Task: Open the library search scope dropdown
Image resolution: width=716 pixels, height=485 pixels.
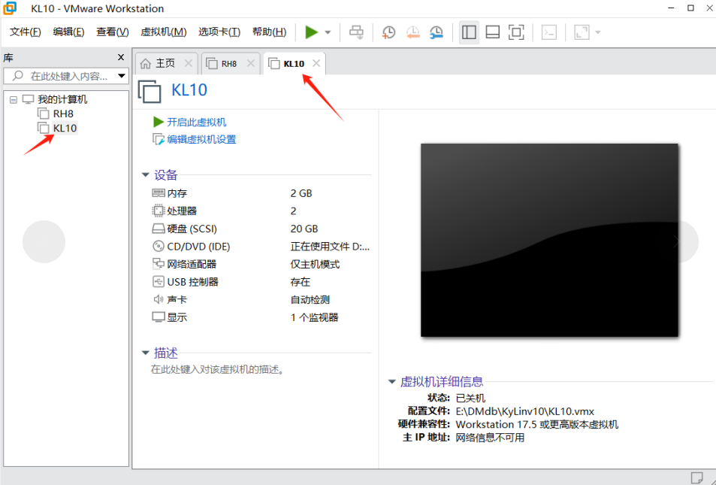Action: click(122, 75)
